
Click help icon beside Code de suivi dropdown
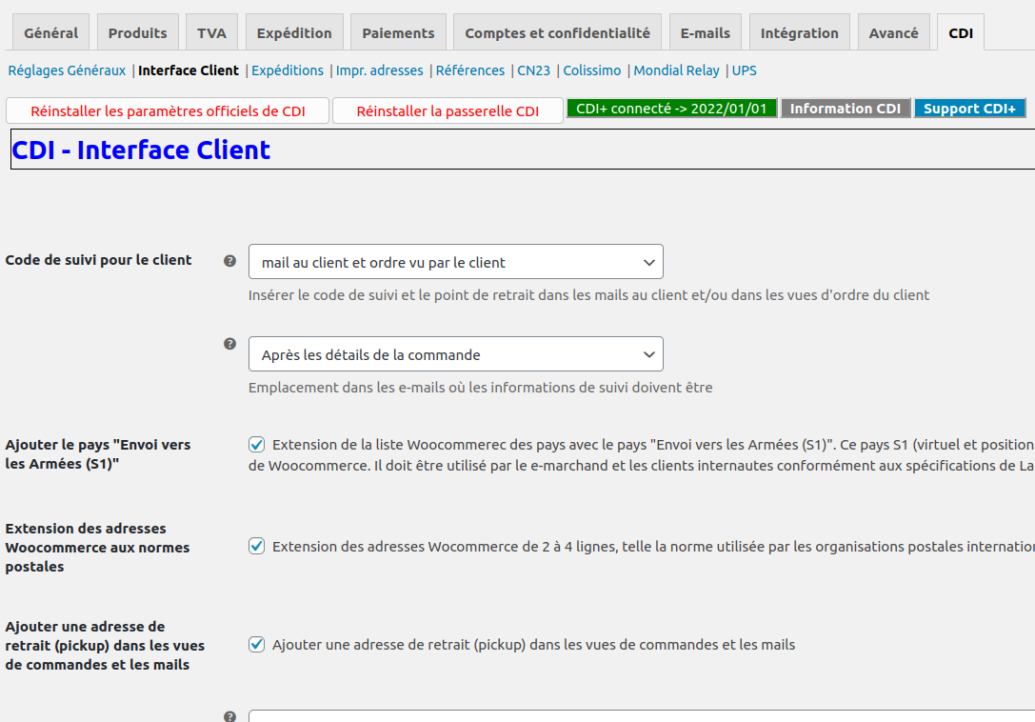pos(229,261)
